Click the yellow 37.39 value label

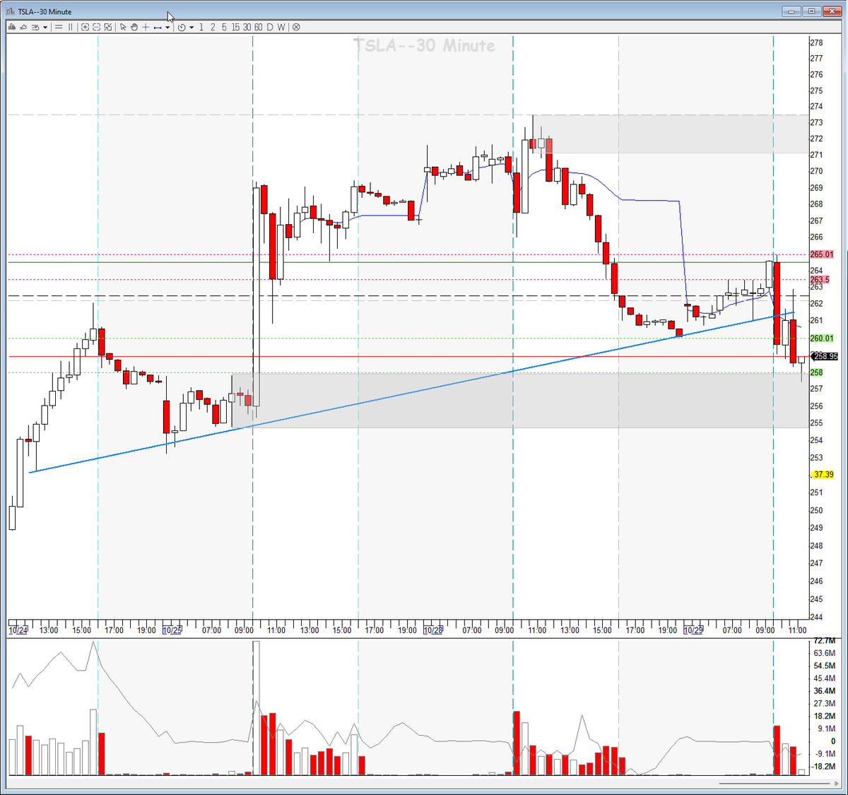[x=823, y=475]
